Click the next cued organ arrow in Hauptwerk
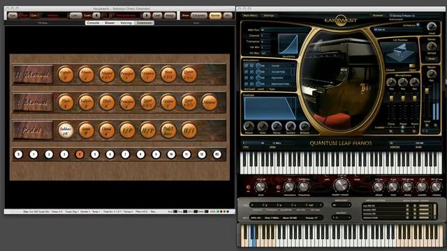Viewport: 447px width, 251px height. [x=147, y=15]
